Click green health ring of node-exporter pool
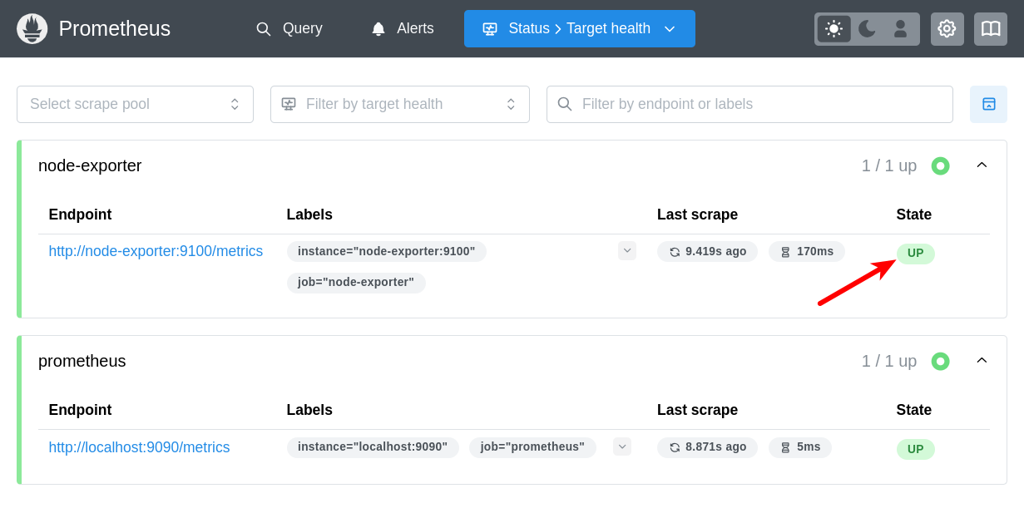The image size is (1024, 513). pos(940,165)
